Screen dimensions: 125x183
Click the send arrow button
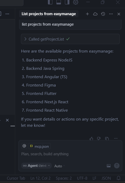117,165
